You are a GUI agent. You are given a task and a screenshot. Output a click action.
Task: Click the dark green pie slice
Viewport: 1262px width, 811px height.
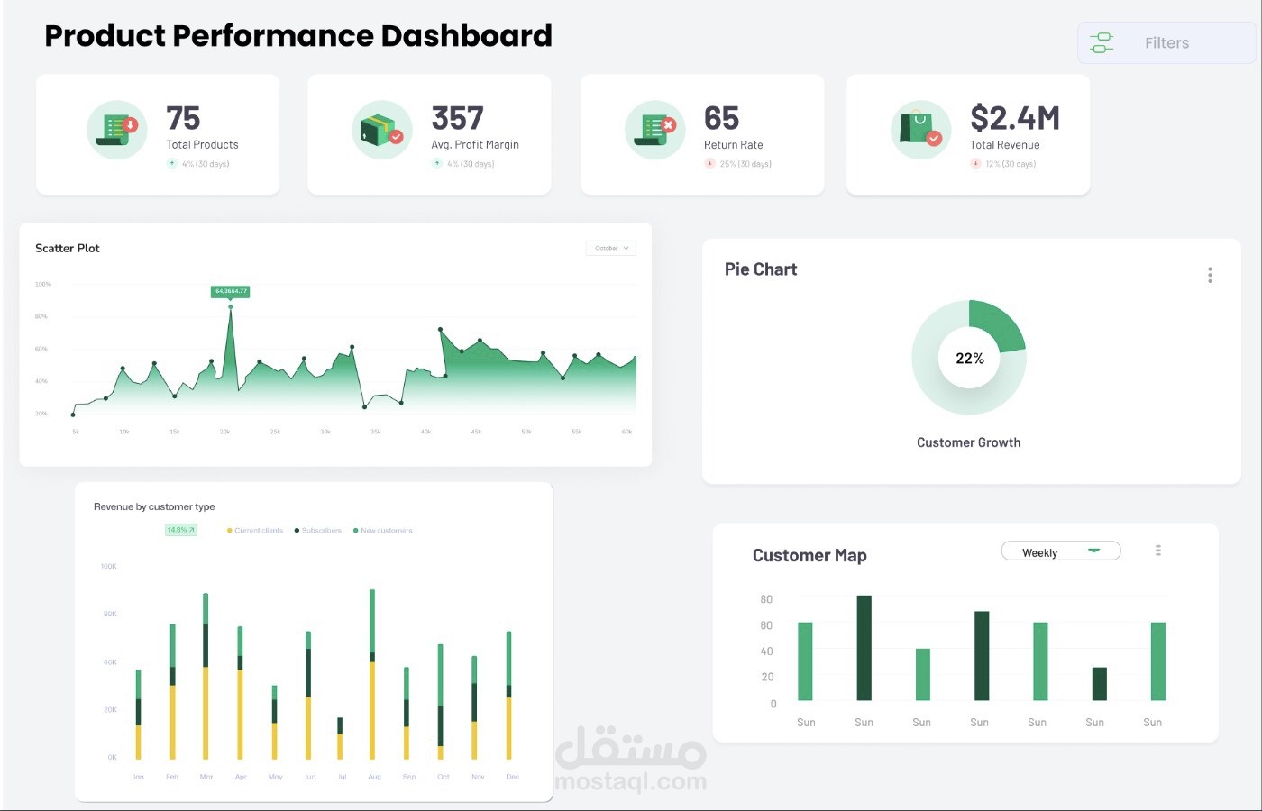tap(997, 326)
